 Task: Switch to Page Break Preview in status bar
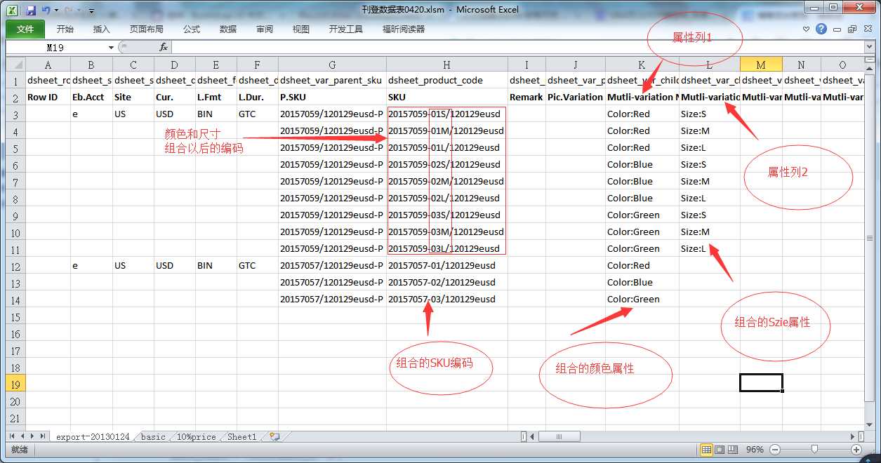click(732, 450)
